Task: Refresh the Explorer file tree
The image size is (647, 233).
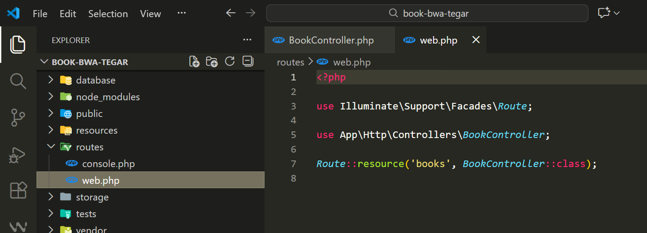Action: [230, 62]
